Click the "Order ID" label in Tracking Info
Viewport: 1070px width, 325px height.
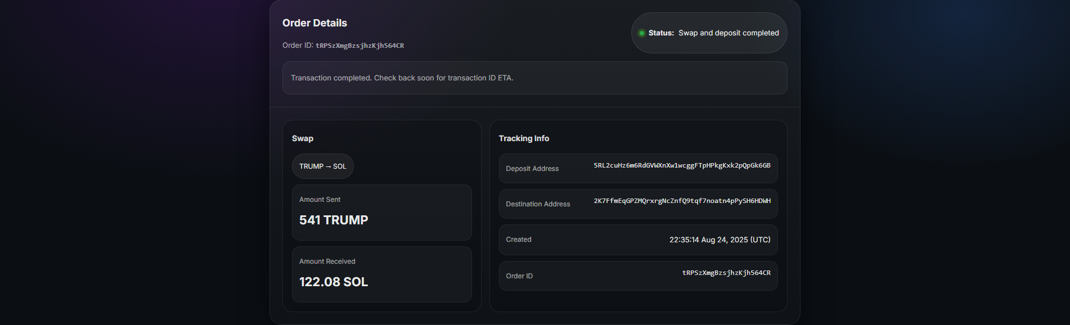(x=519, y=276)
